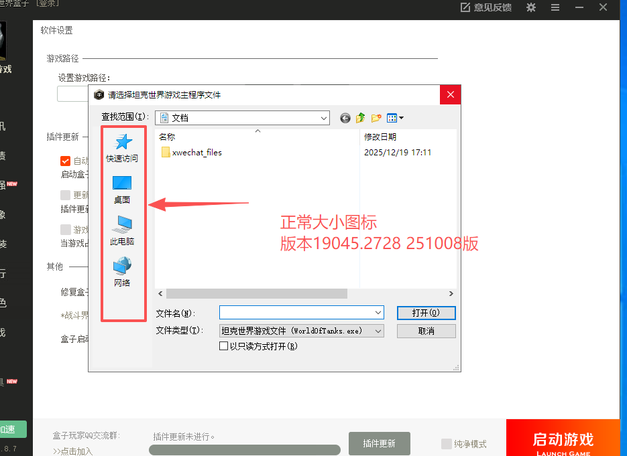Create a new folder with toolbar icon

tap(376, 118)
